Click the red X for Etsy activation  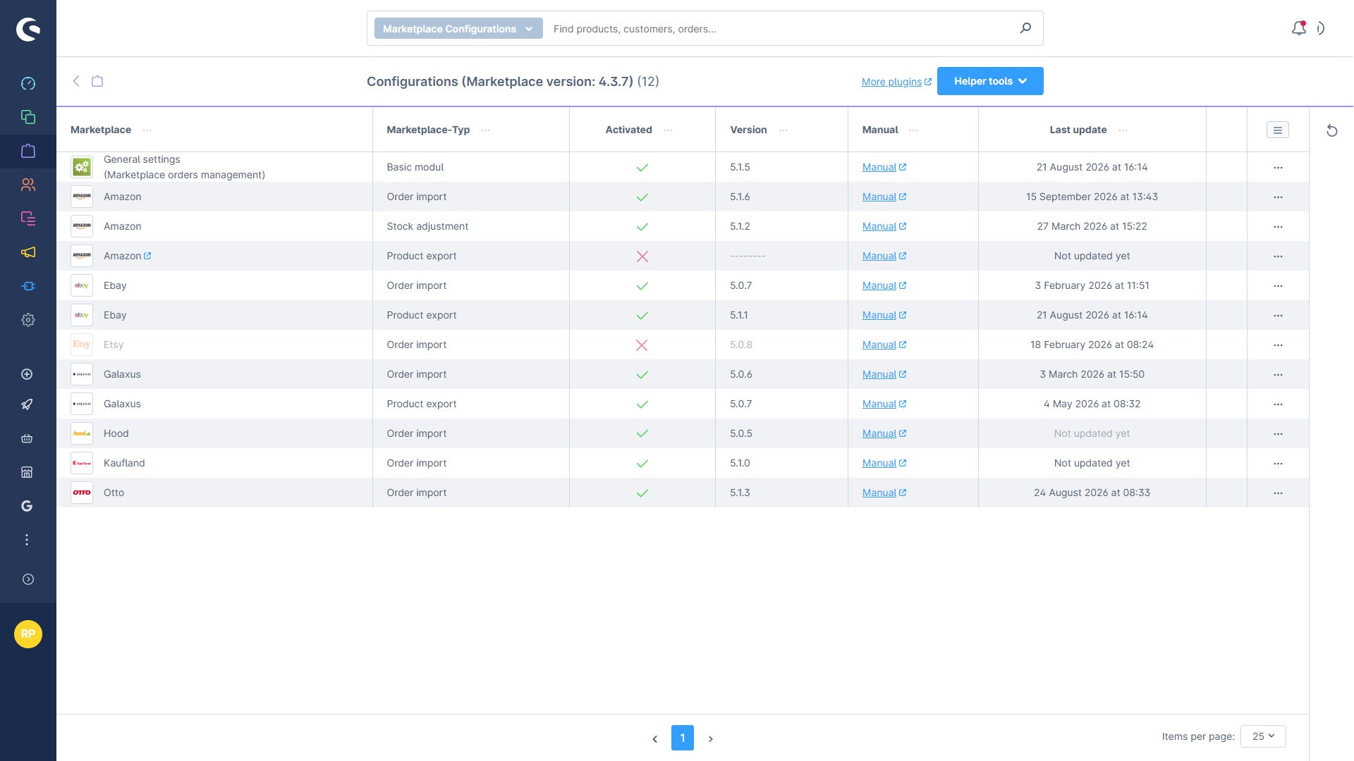pos(642,345)
